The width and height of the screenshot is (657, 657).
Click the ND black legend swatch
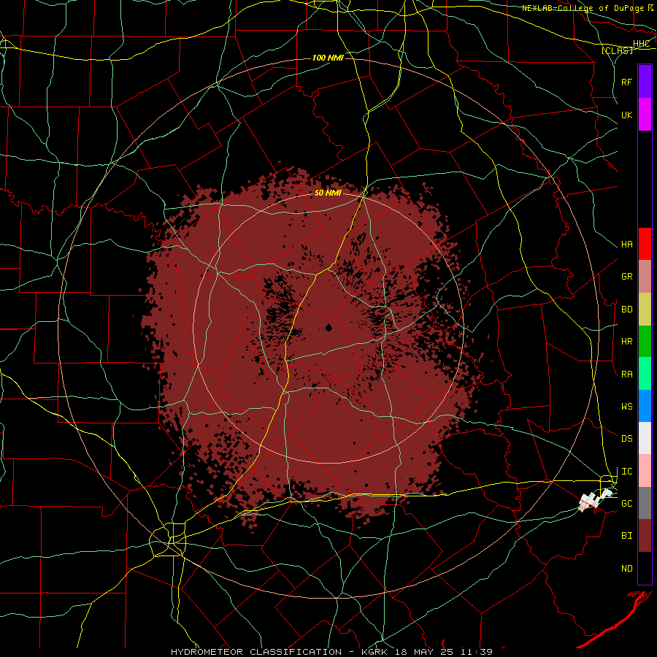645,568
